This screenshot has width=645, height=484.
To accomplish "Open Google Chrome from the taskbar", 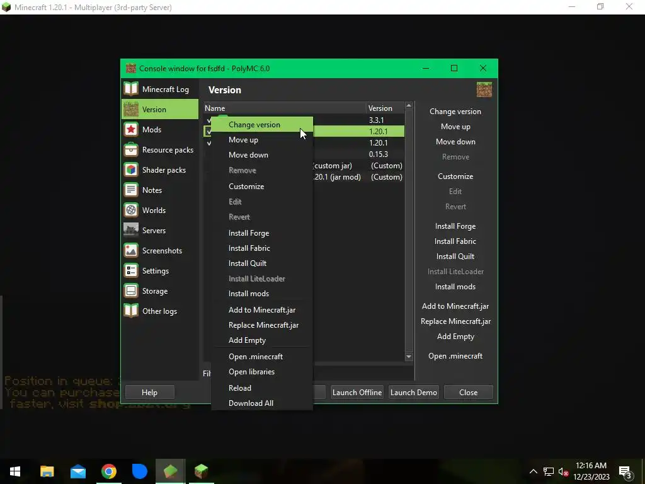I will point(108,471).
